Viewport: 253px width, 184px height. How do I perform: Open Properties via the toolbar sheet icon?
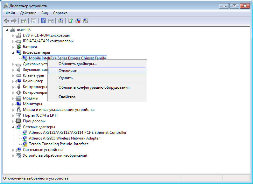(33, 21)
